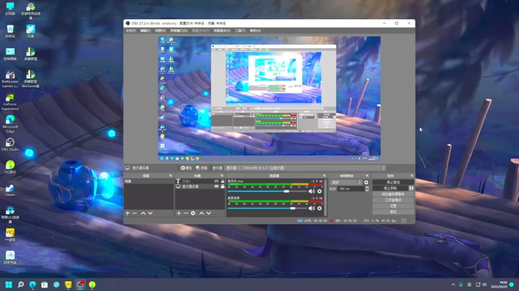
Task: Move scene down in Scenes panel
Action: click(151, 213)
